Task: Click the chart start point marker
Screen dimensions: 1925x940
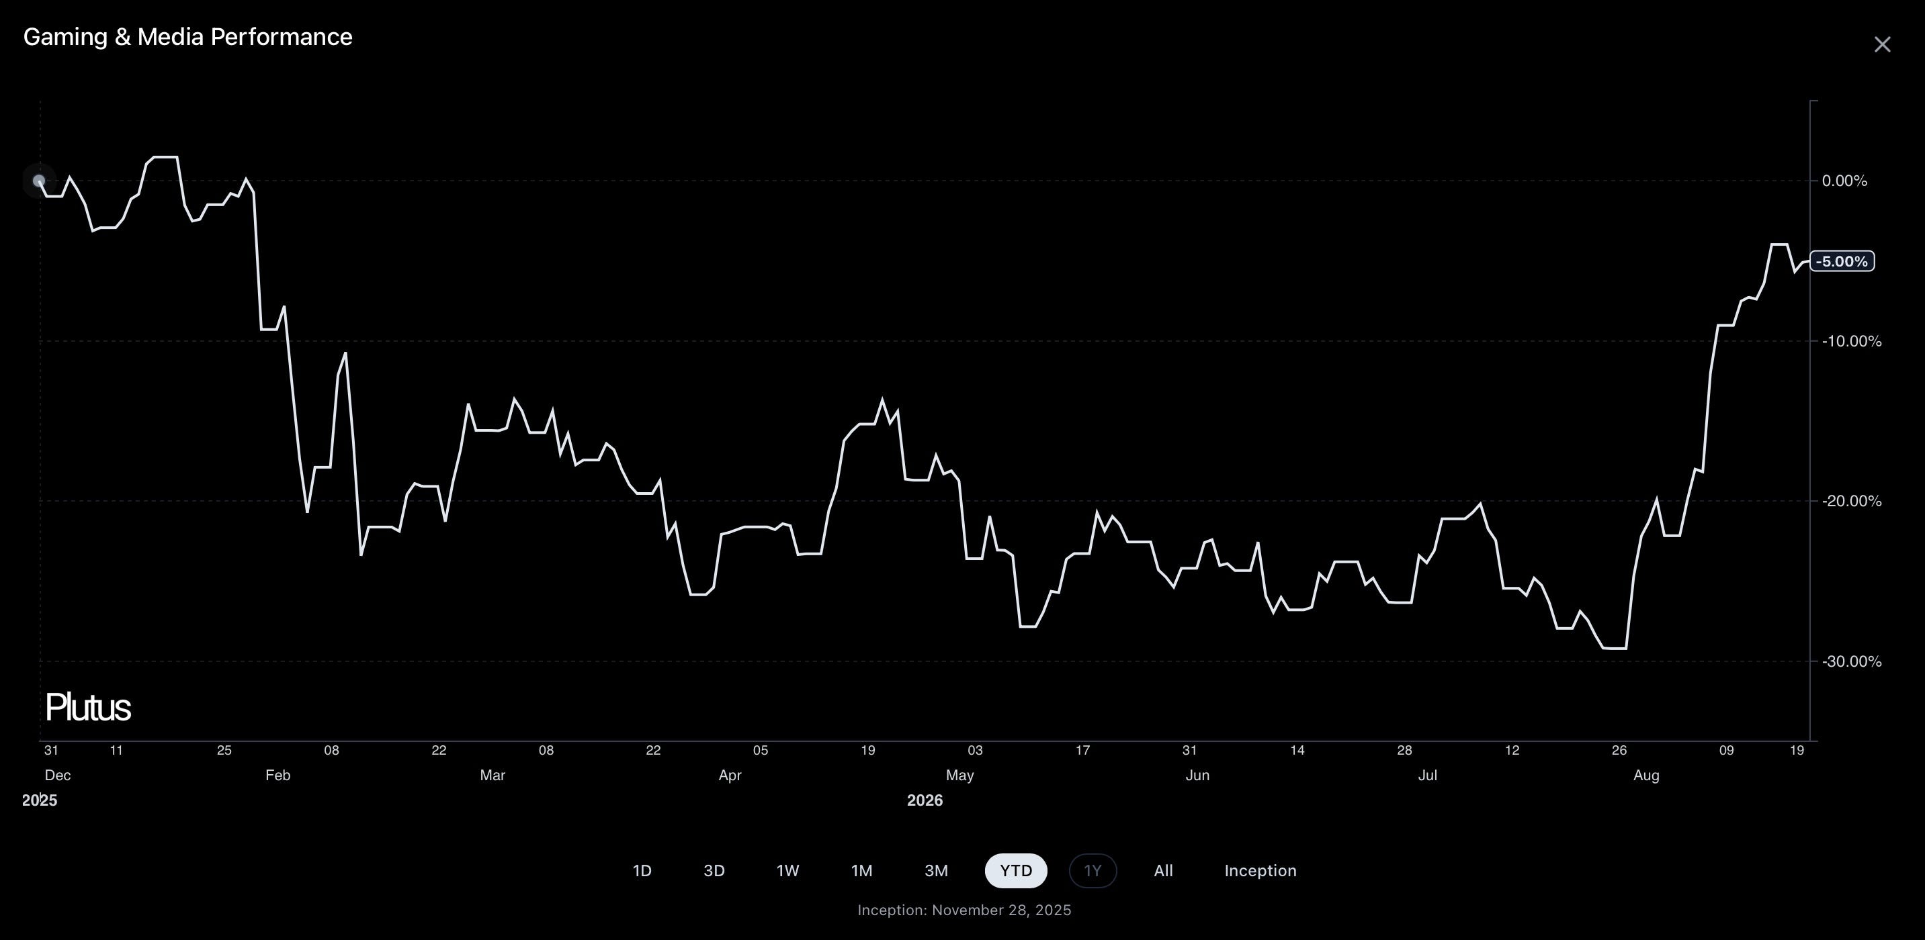Action: click(39, 181)
